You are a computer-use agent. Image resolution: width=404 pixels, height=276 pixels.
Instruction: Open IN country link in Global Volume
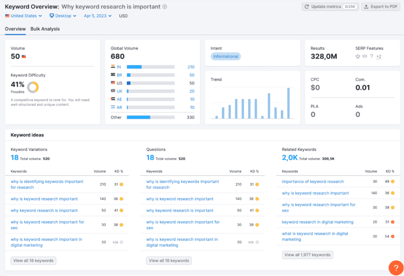(x=119, y=67)
